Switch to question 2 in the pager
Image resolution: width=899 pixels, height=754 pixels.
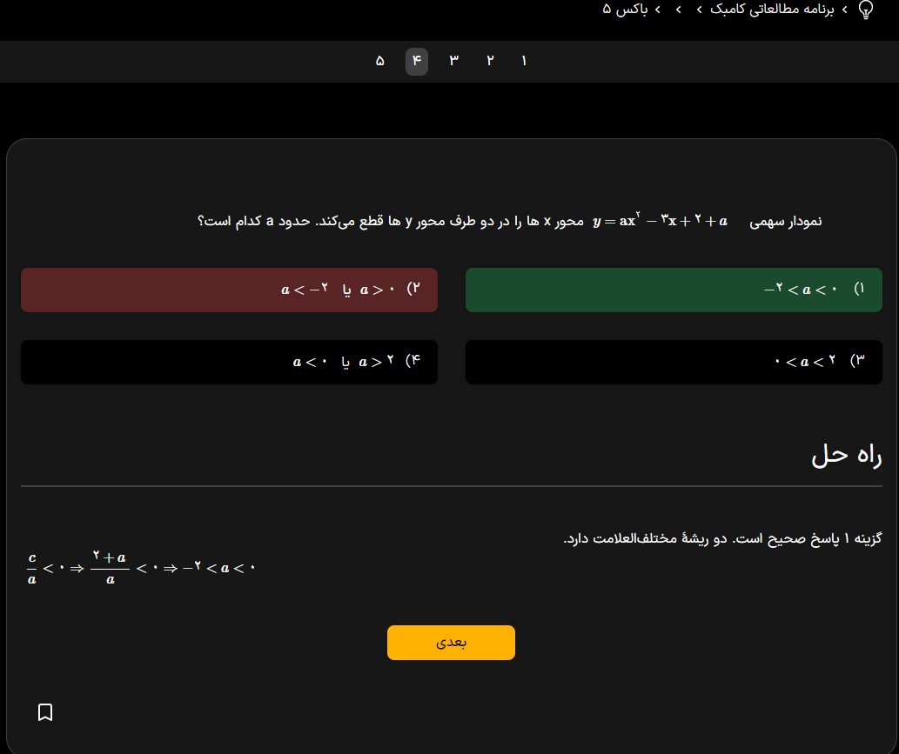coord(490,62)
